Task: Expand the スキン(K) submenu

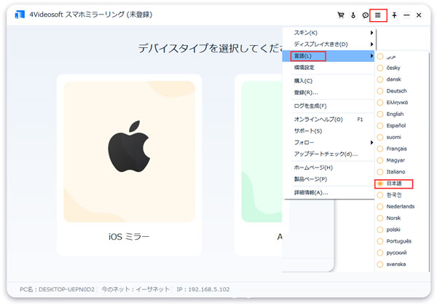Action: [x=328, y=33]
